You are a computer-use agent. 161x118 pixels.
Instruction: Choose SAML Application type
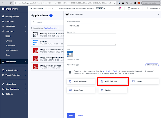[81, 81]
